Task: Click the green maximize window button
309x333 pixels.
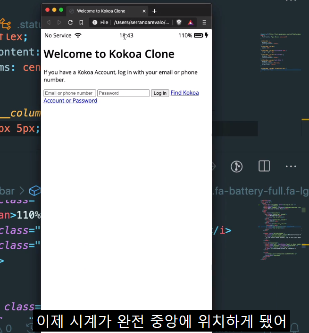Action: [61, 10]
